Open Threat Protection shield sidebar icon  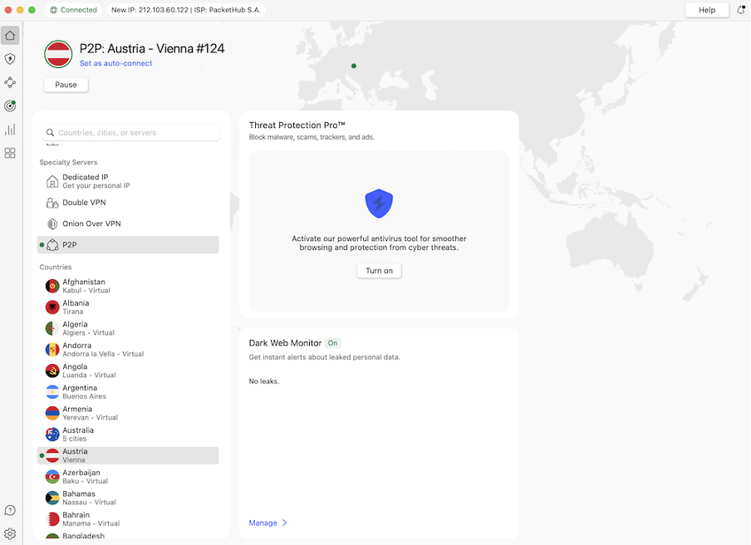coord(10,59)
